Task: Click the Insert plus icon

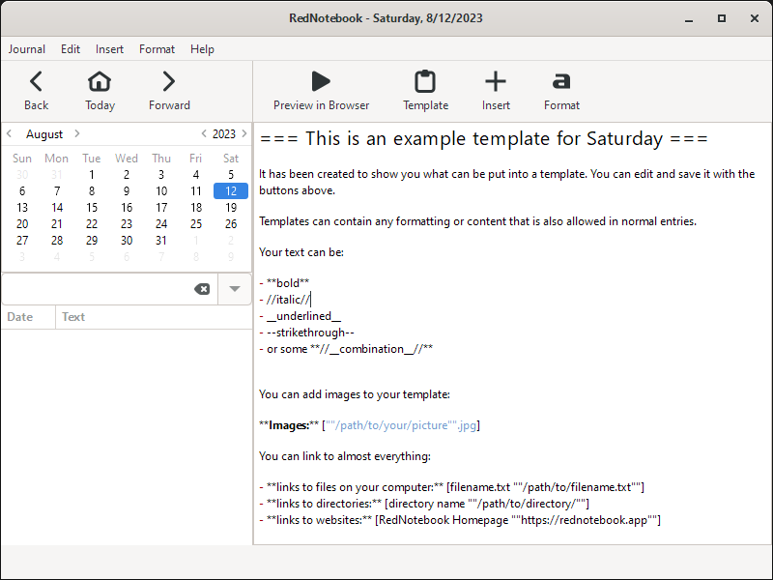Action: tap(496, 82)
